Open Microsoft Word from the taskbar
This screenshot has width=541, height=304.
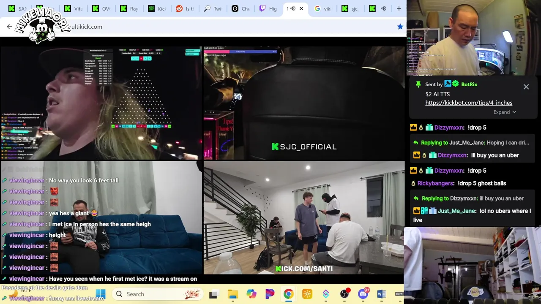click(x=381, y=294)
